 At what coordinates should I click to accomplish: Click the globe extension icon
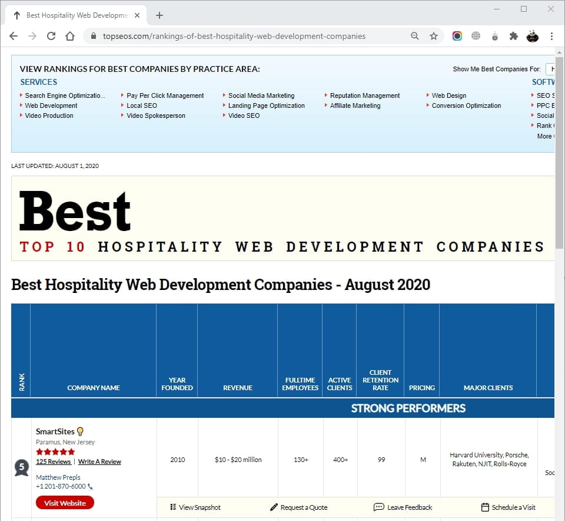click(x=476, y=36)
